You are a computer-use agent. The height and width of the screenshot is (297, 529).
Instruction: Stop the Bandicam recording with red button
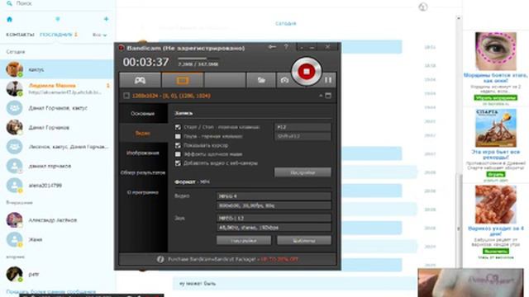[x=307, y=72]
